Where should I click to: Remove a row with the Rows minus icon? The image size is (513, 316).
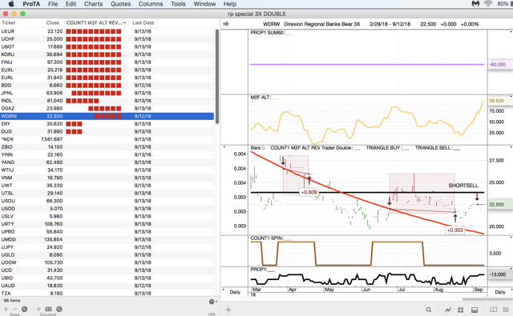(15, 309)
